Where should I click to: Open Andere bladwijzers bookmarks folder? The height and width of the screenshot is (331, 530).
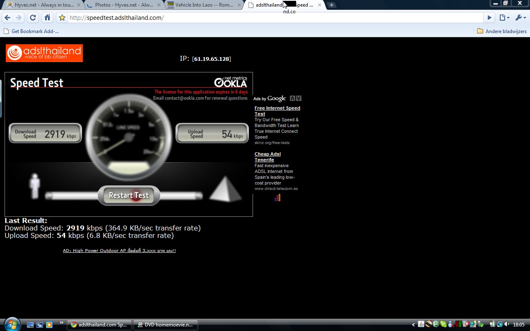501,31
